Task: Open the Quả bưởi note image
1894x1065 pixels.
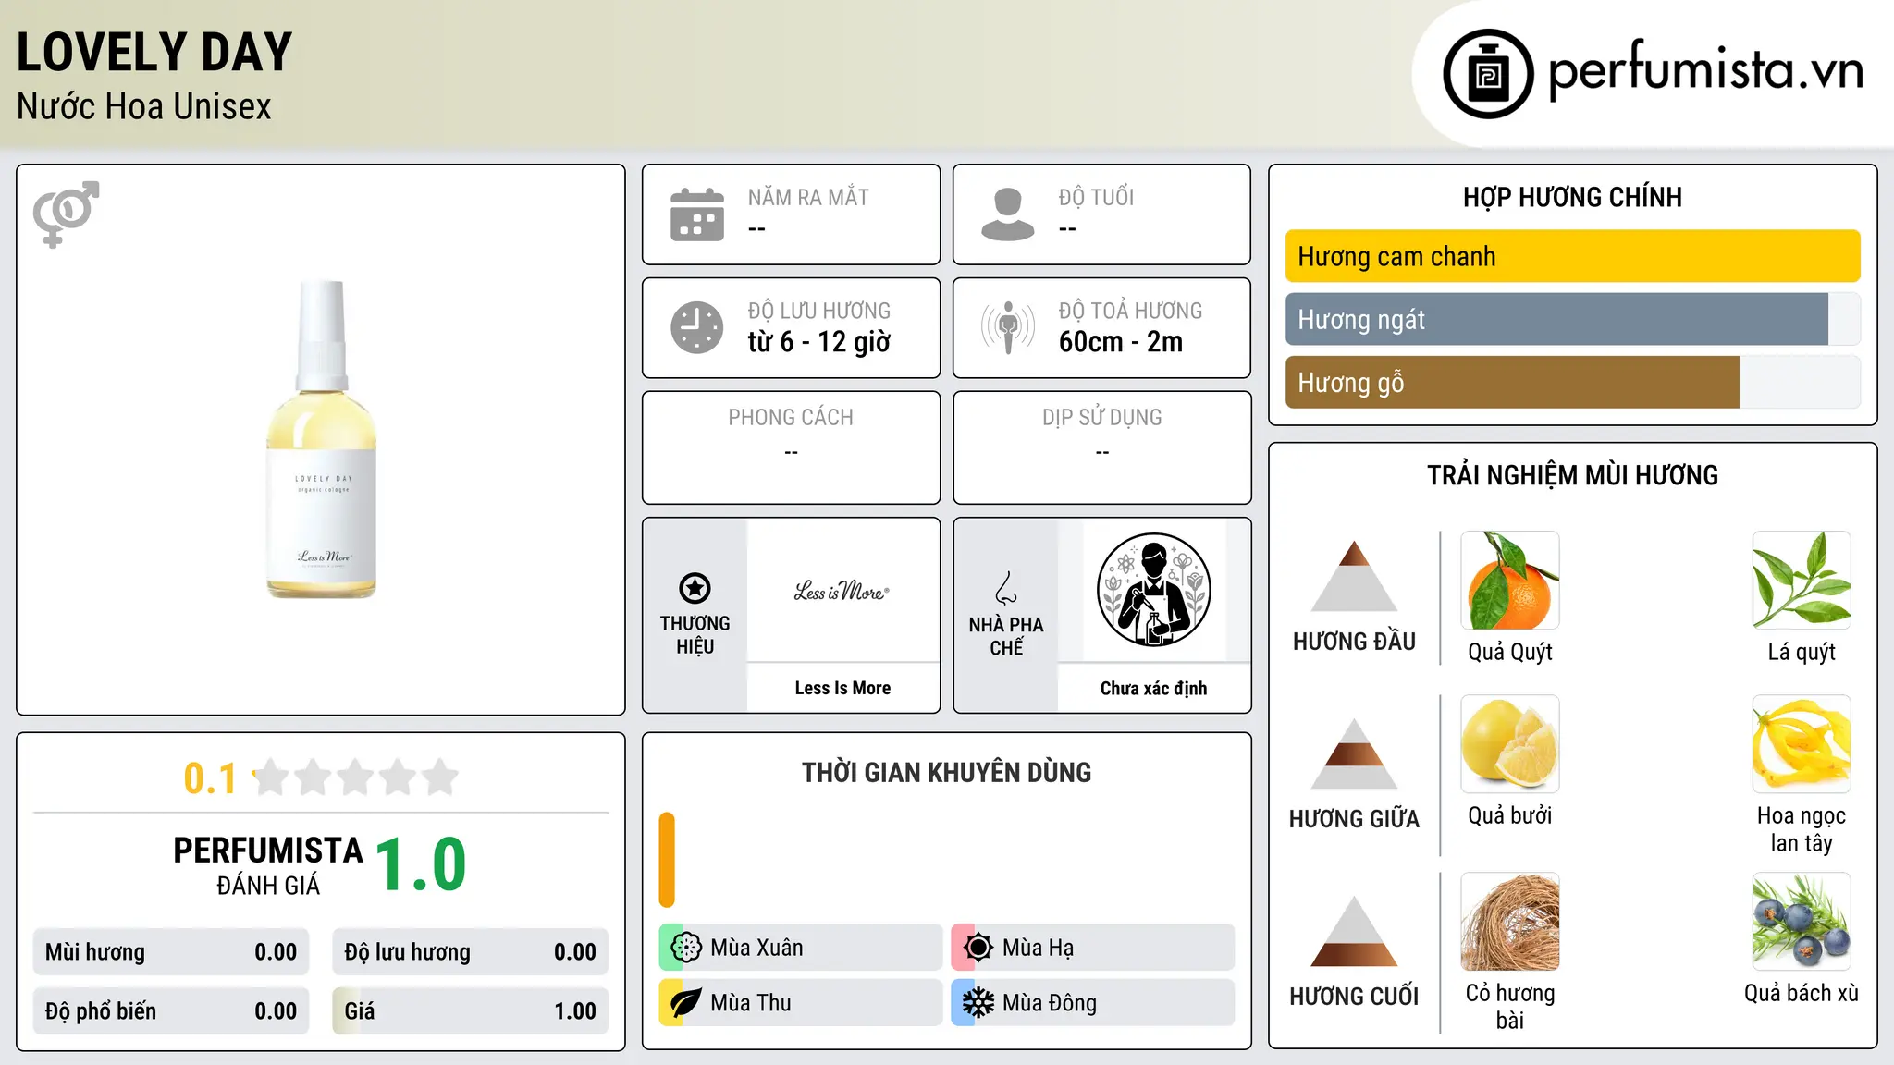Action: [1510, 744]
